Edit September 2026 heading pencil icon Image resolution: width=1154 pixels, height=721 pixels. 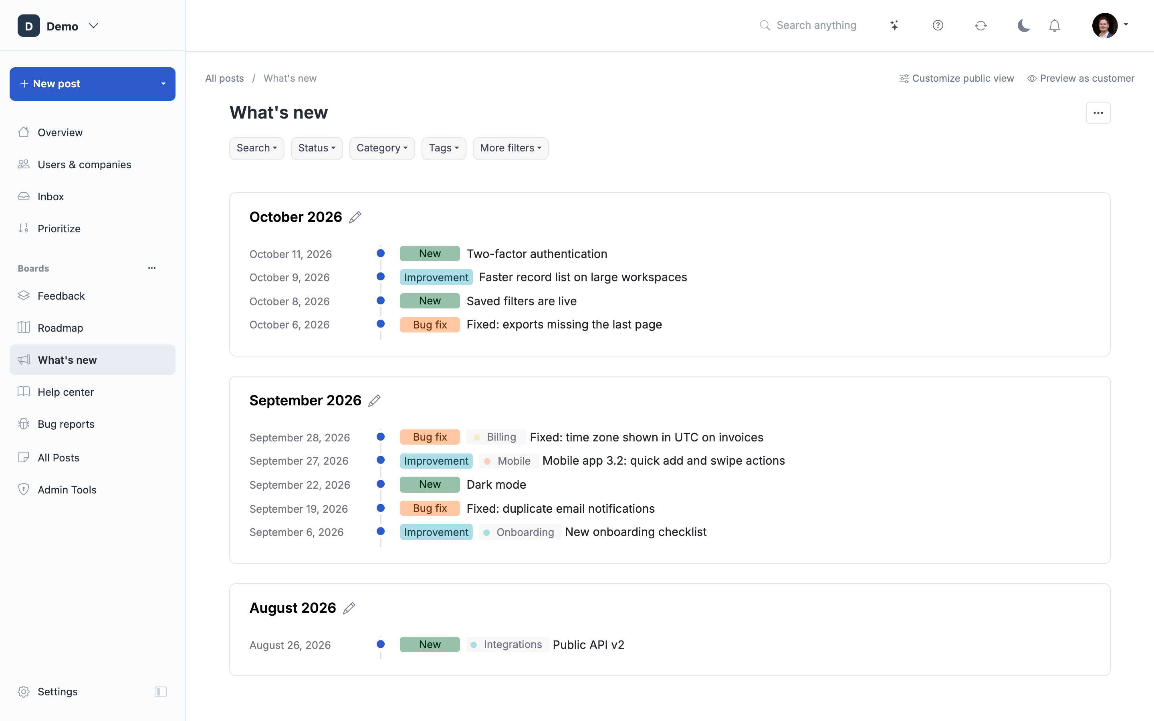374,401
